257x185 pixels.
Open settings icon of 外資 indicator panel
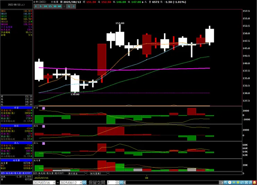pyautogui.click(x=43, y=108)
